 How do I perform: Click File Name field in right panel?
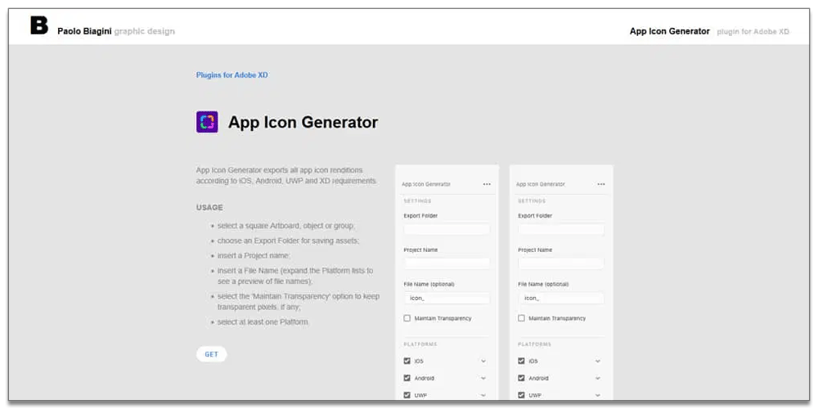pyautogui.click(x=561, y=298)
